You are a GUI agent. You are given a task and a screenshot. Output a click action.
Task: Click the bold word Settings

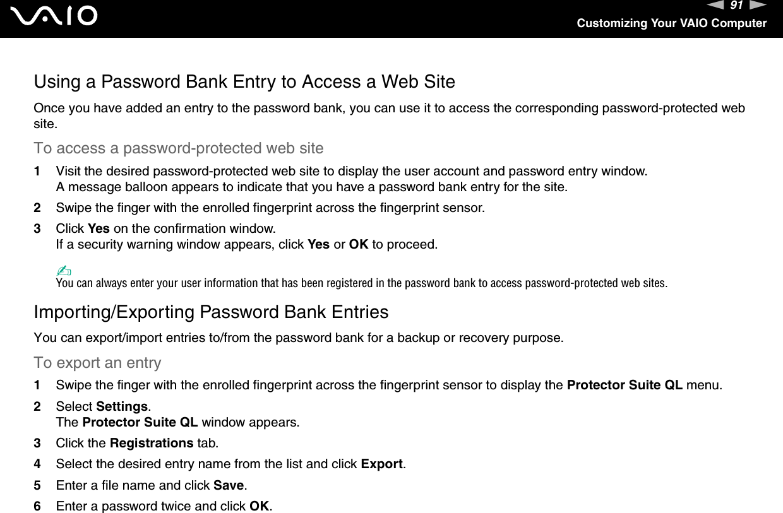122,406
